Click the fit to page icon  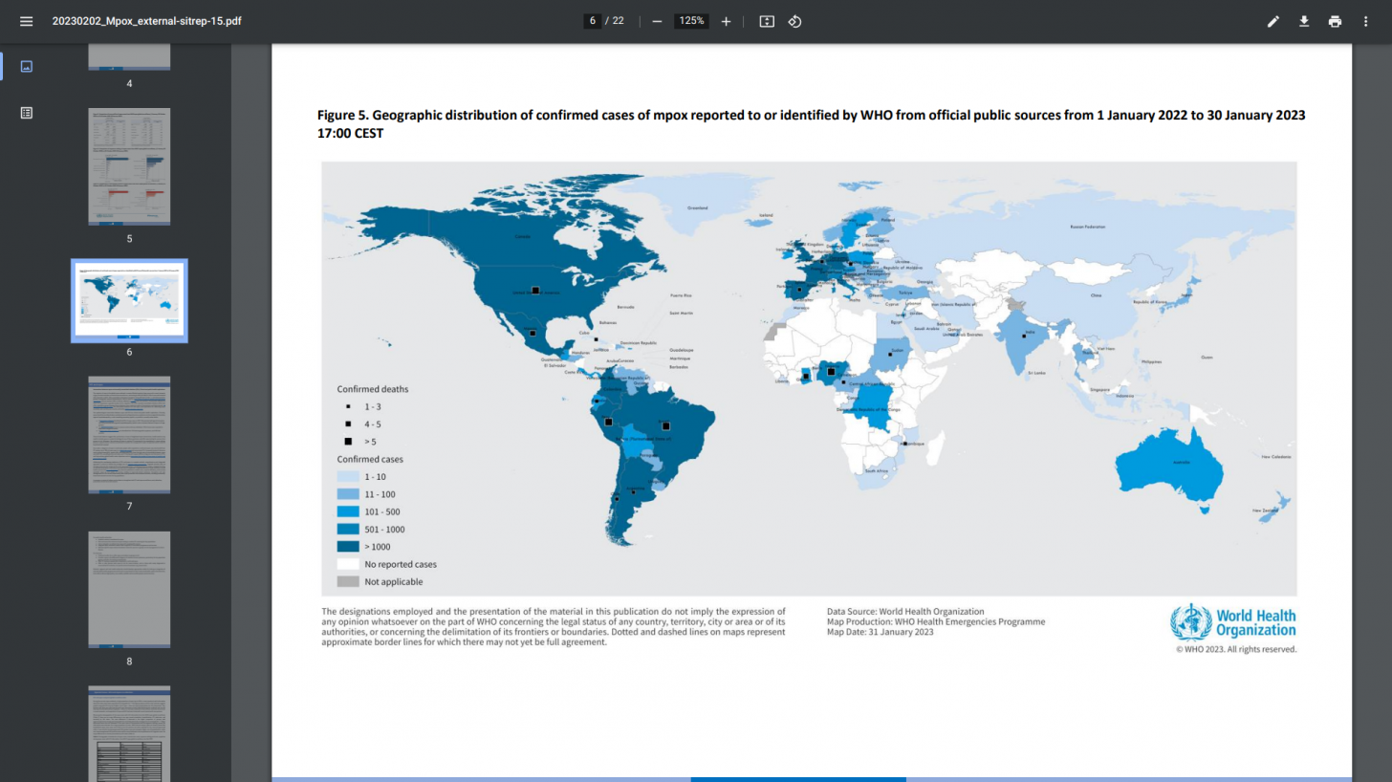pyautogui.click(x=767, y=21)
